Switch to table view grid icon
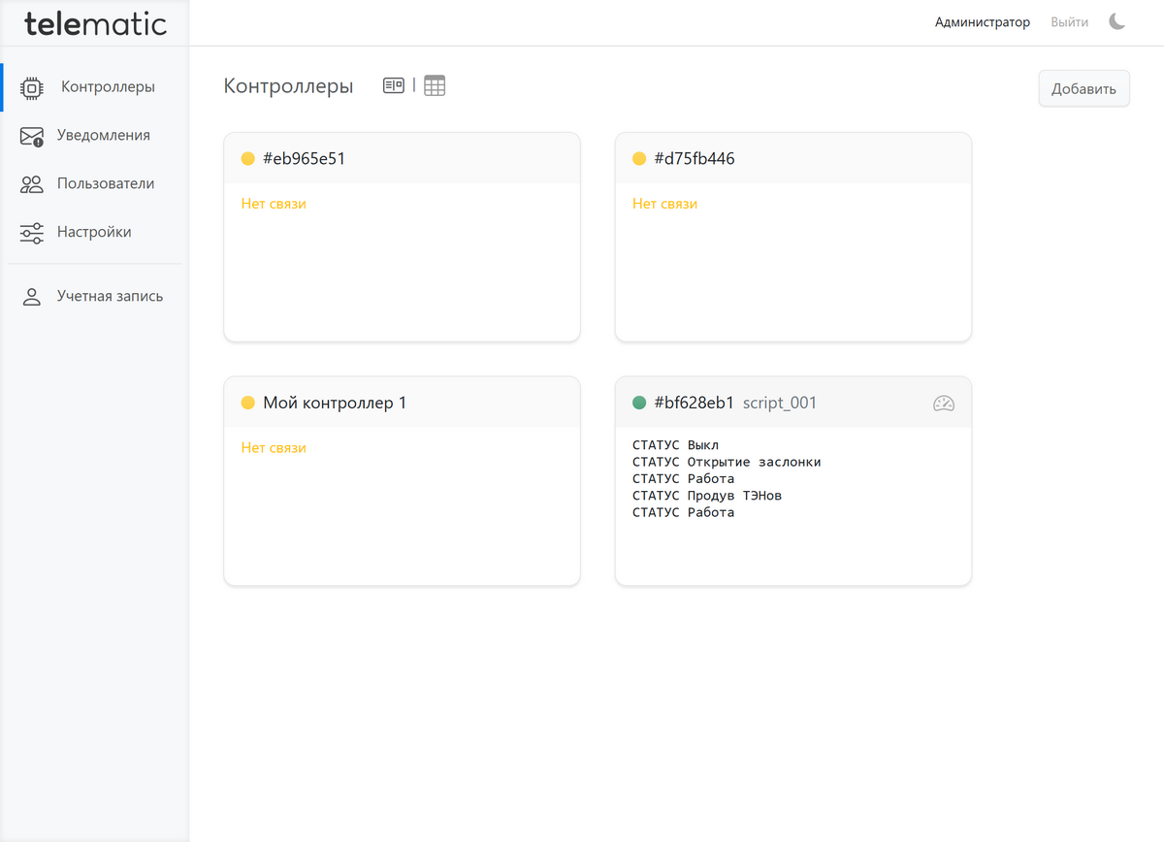The image size is (1164, 842). pos(435,85)
